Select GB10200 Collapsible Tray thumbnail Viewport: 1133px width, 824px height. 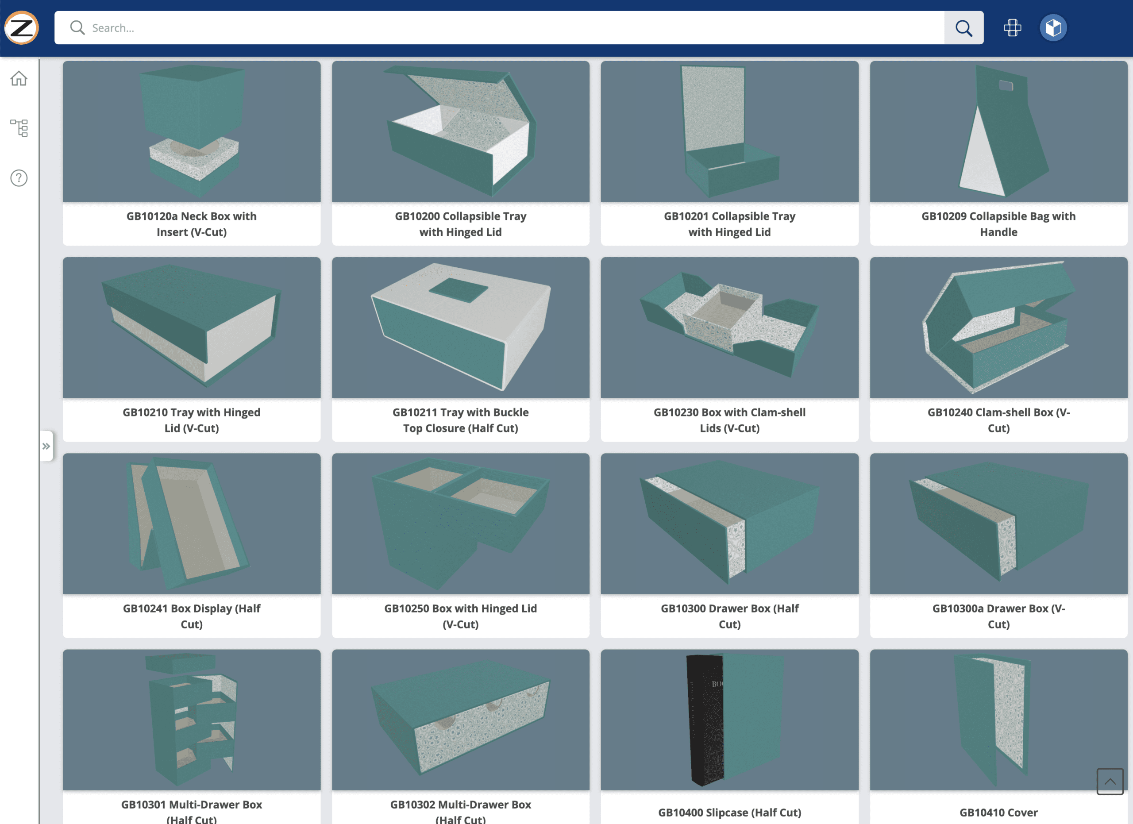coord(460,131)
